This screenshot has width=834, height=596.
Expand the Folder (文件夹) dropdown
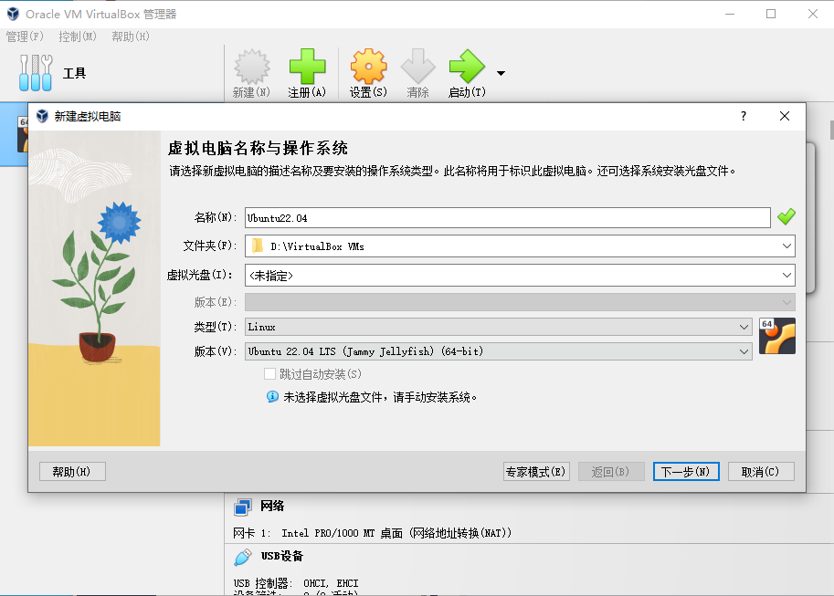point(786,246)
